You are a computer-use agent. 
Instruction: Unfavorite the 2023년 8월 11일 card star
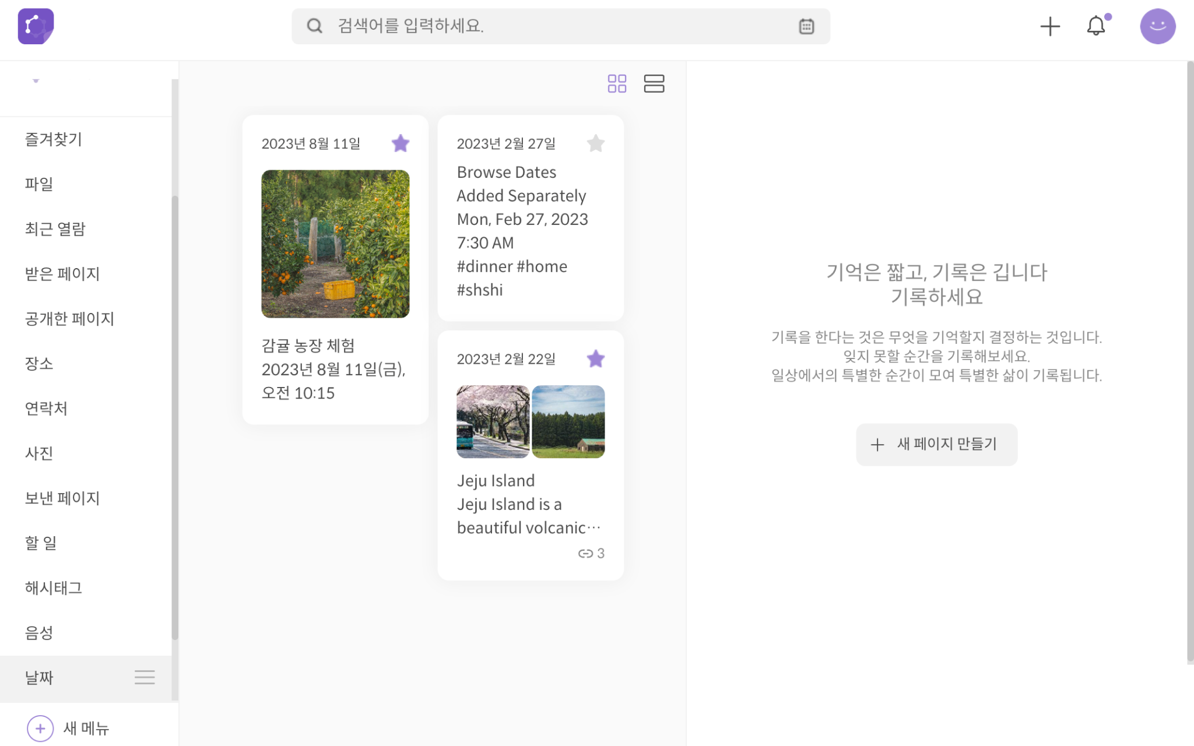(401, 143)
